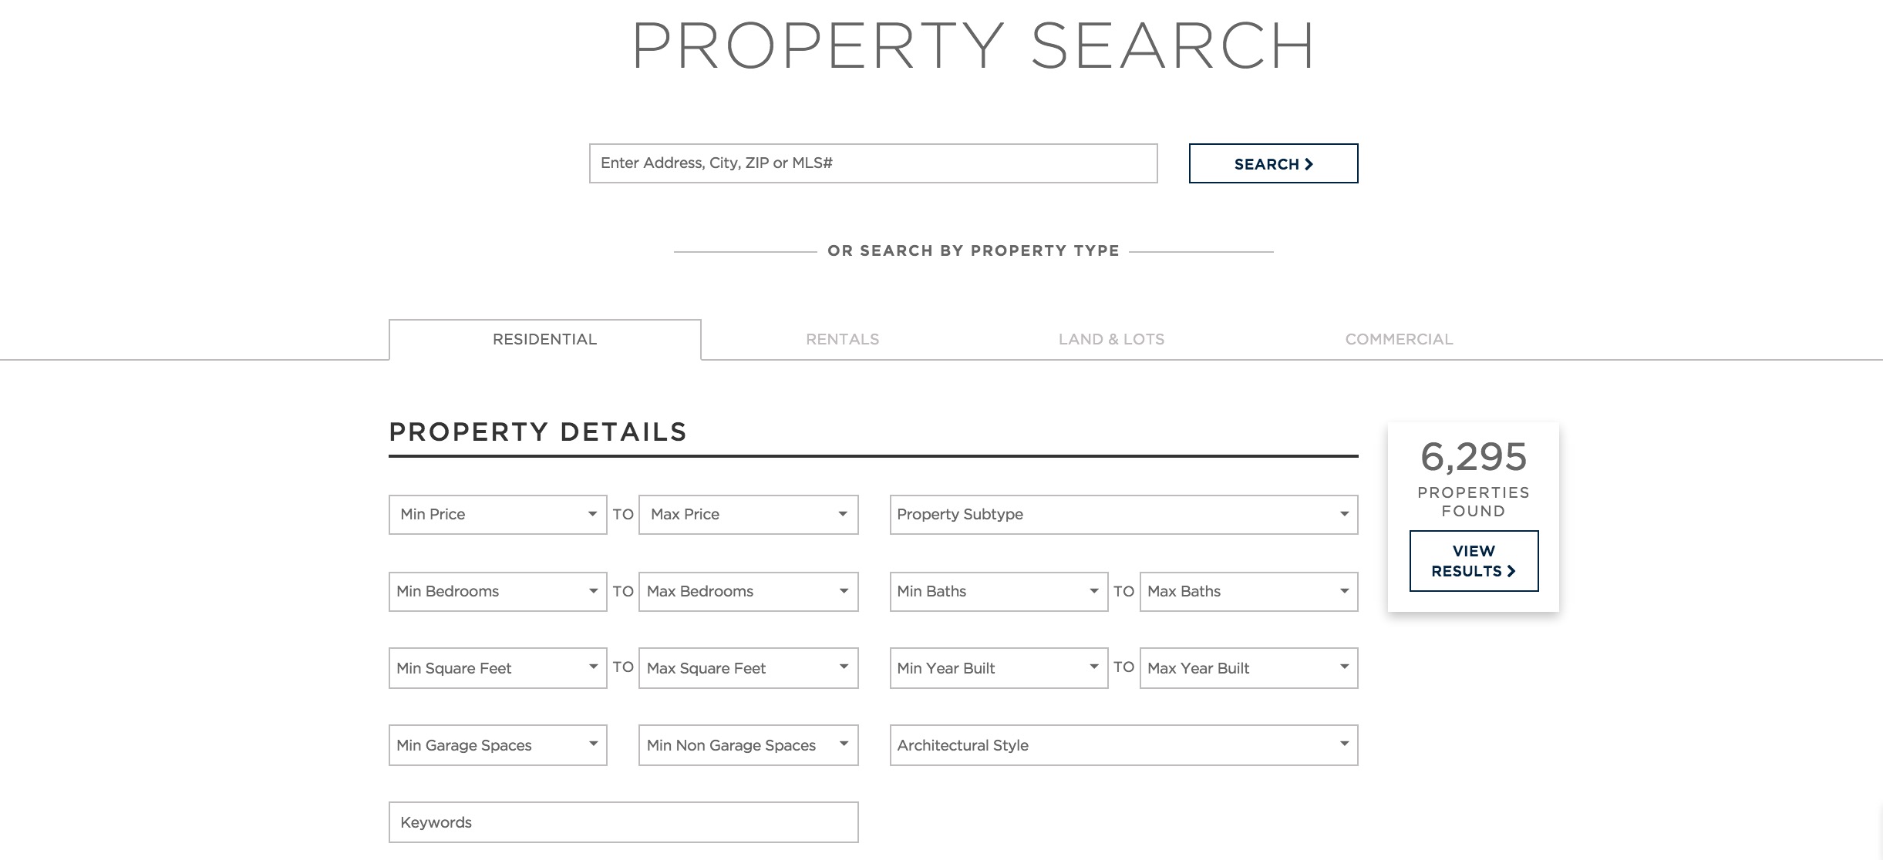Expand the Min Square Feet dropdown
Screen dimensions: 1883x860
[497, 668]
